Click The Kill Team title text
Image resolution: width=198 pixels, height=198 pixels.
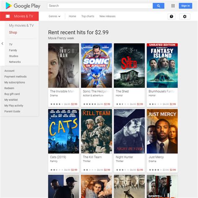click(92, 157)
